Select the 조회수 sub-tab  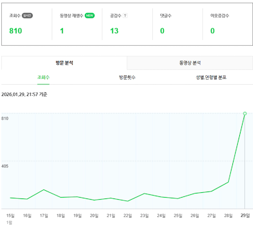pyautogui.click(x=43, y=78)
